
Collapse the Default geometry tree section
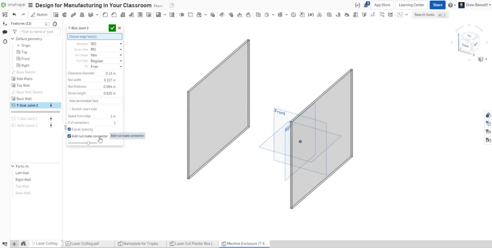13,39
